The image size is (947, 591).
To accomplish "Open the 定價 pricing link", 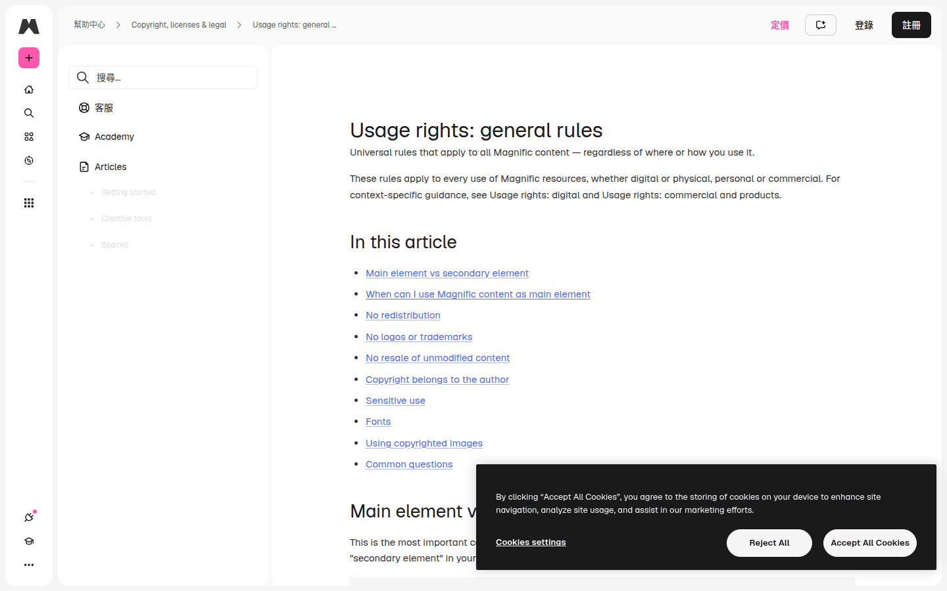I will [x=780, y=25].
